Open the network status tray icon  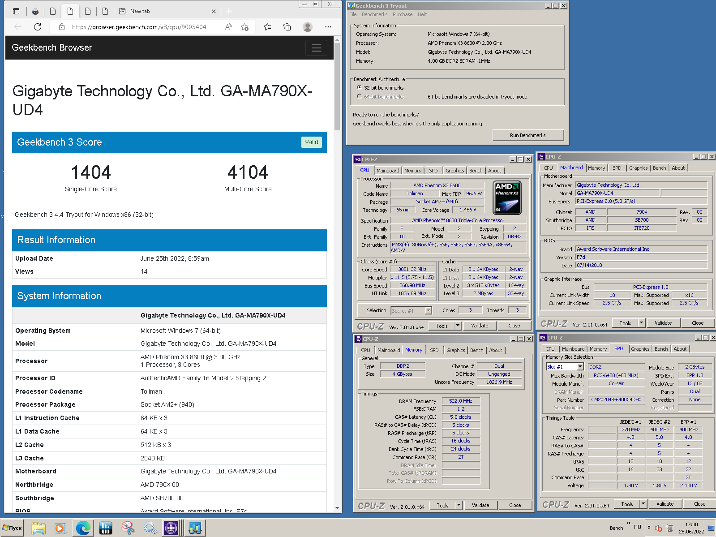pos(669,528)
